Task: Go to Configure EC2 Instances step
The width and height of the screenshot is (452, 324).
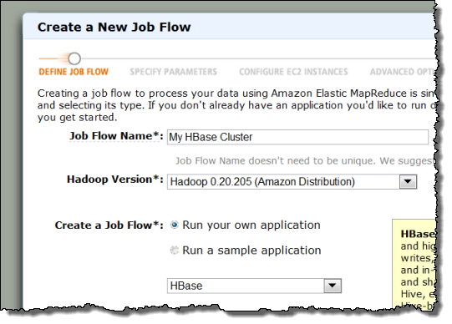Action: [x=293, y=72]
